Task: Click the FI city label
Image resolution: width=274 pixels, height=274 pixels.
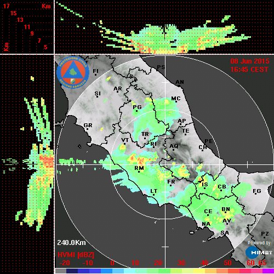Action: pos(95,71)
